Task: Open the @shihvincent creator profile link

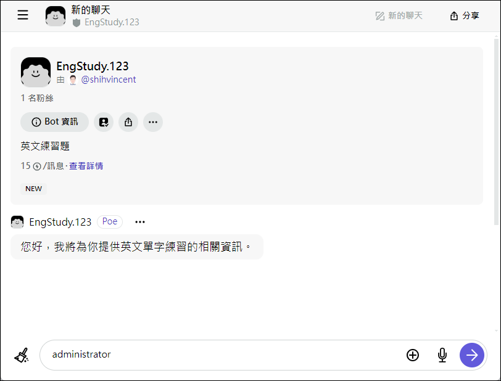Action: tap(109, 80)
